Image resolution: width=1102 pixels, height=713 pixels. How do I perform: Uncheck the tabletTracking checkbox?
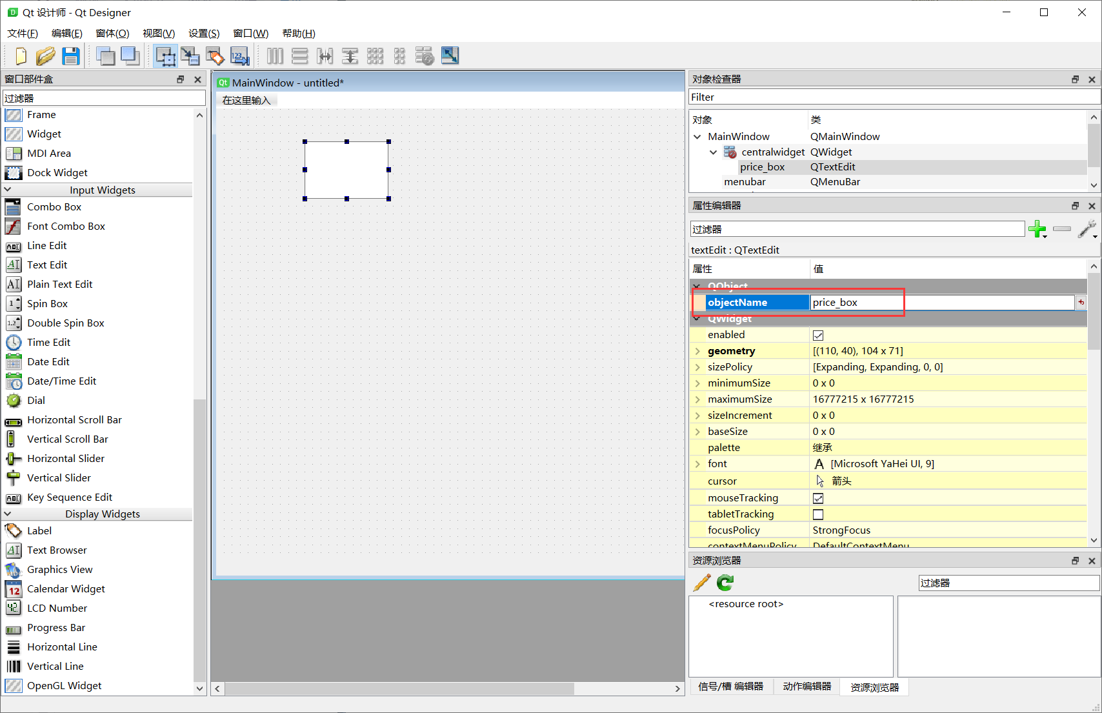coord(818,514)
